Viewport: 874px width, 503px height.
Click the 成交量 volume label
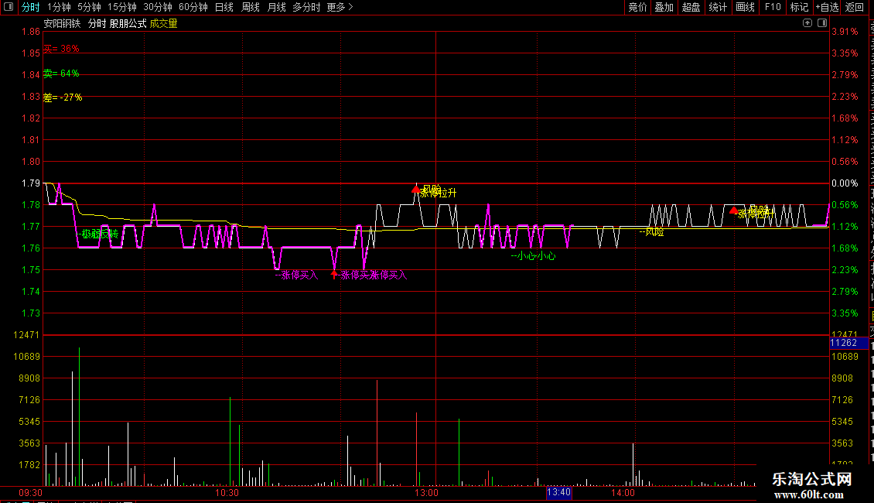pyautogui.click(x=163, y=23)
